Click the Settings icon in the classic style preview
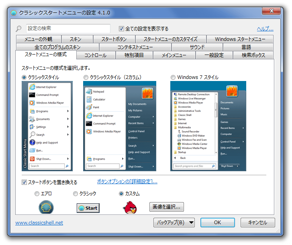The height and width of the screenshot is (245, 292). (x=32, y=127)
